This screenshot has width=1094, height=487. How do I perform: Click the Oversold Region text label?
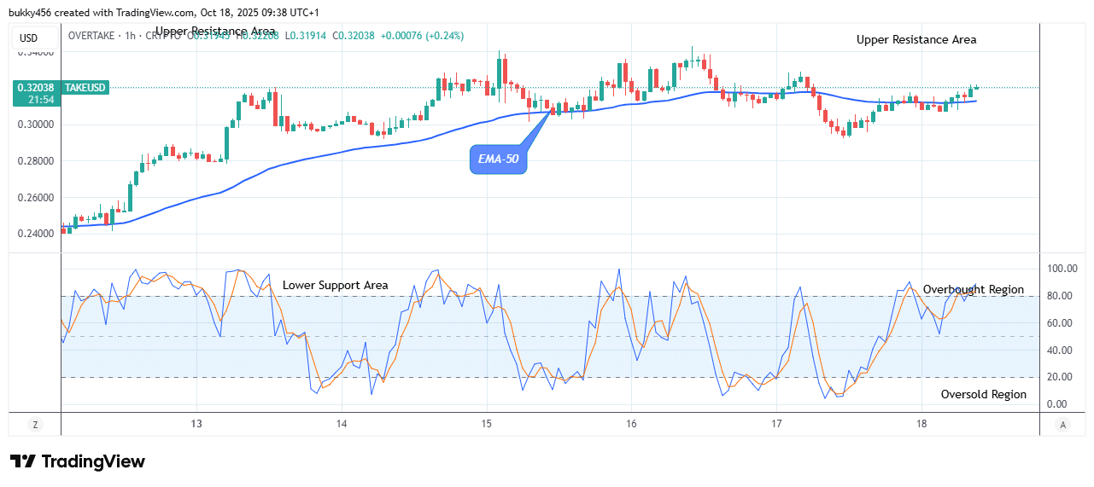[x=983, y=394]
